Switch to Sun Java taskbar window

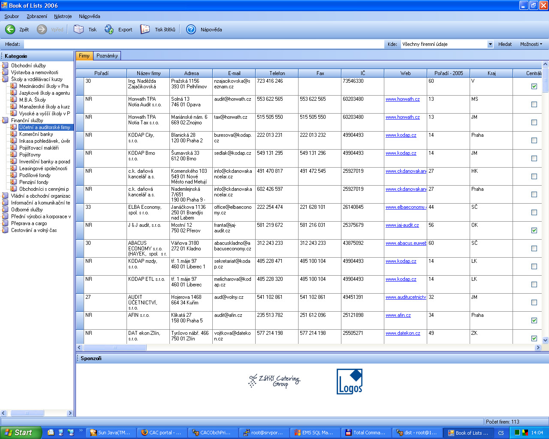point(112,433)
